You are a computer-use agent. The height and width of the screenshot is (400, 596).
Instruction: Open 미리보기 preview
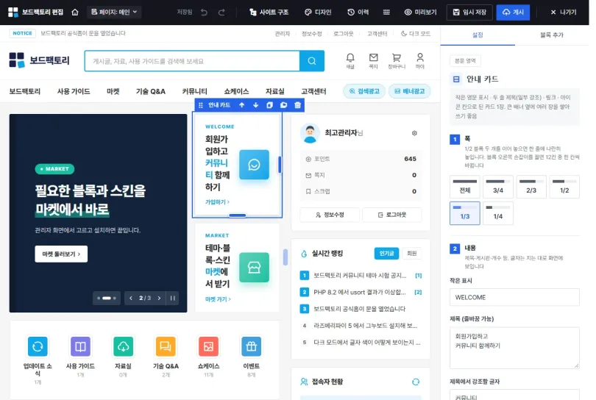[420, 12]
